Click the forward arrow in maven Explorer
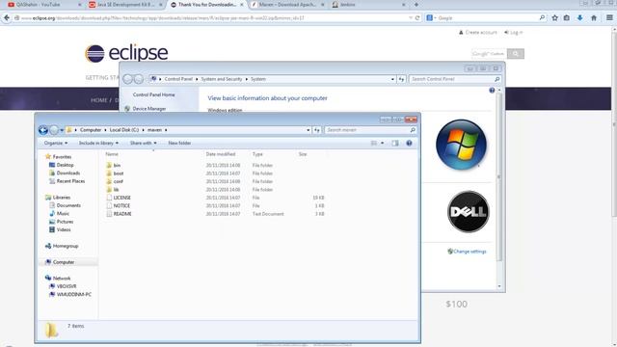The image size is (617, 347). pos(54,130)
